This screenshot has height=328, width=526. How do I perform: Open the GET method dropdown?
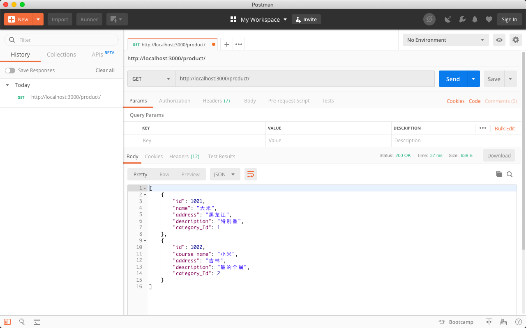[x=151, y=79]
